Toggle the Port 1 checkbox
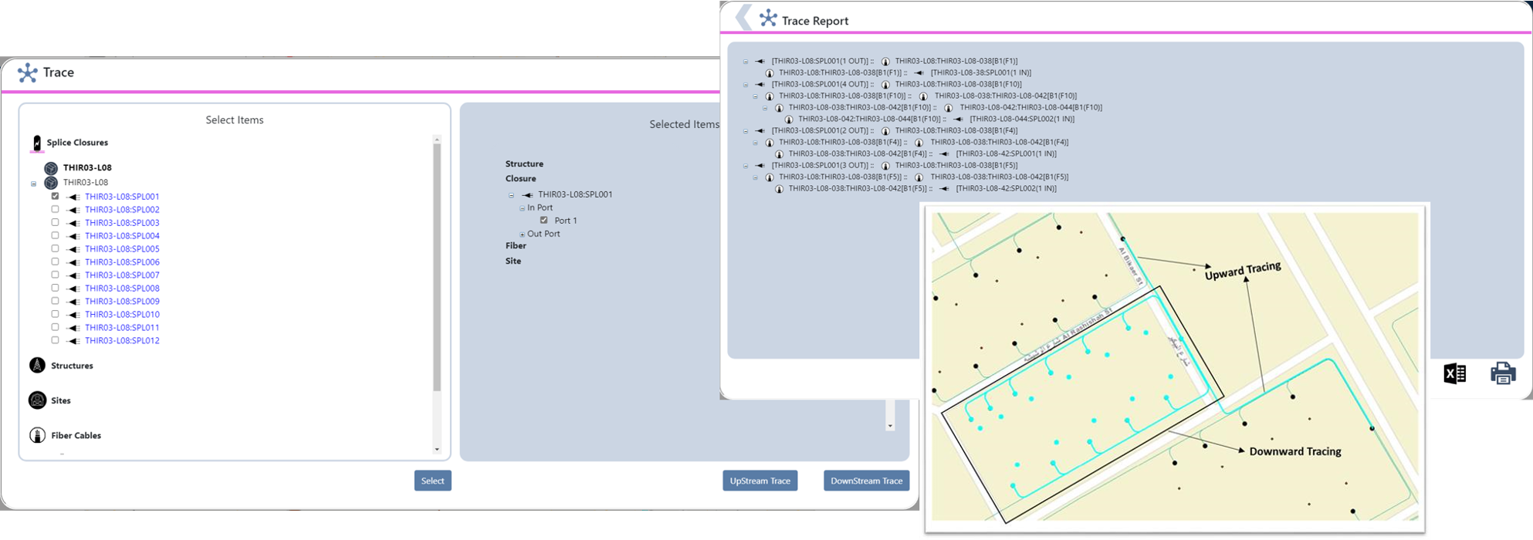 543,220
